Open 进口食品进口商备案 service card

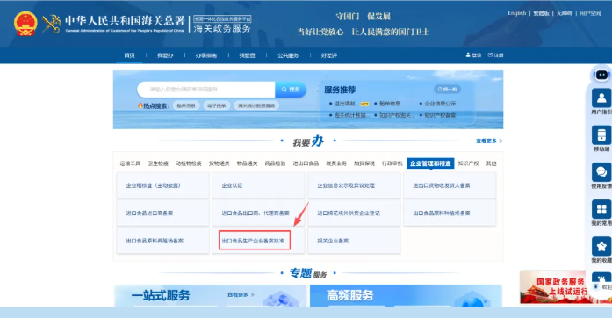pyautogui.click(x=162, y=213)
